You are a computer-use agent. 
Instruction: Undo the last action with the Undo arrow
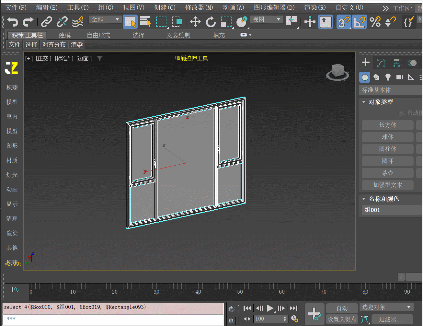tap(13, 22)
